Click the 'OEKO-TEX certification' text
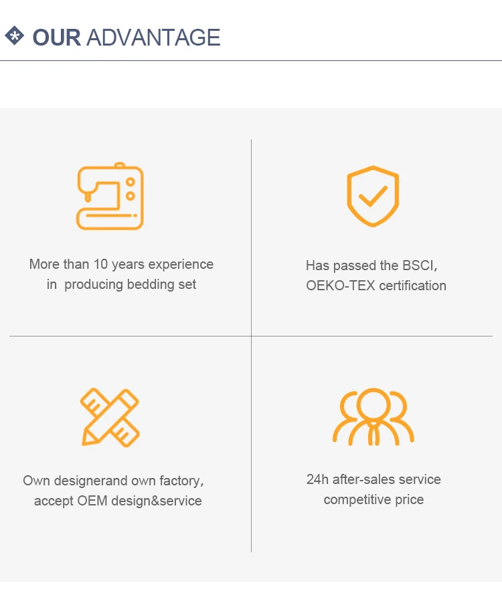This screenshot has width=502, height=608. coord(375,286)
